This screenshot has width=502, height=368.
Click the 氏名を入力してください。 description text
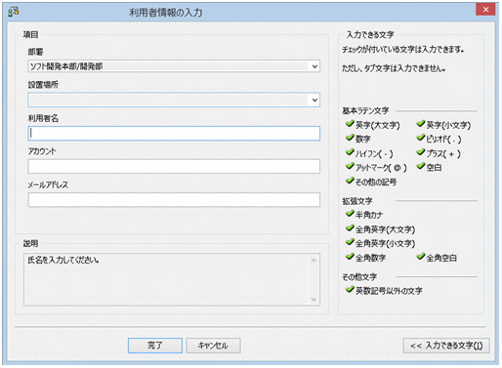63,261
